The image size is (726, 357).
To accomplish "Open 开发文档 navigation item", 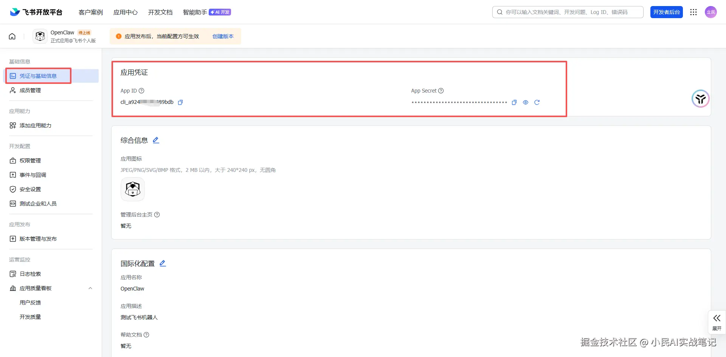I will click(x=160, y=12).
